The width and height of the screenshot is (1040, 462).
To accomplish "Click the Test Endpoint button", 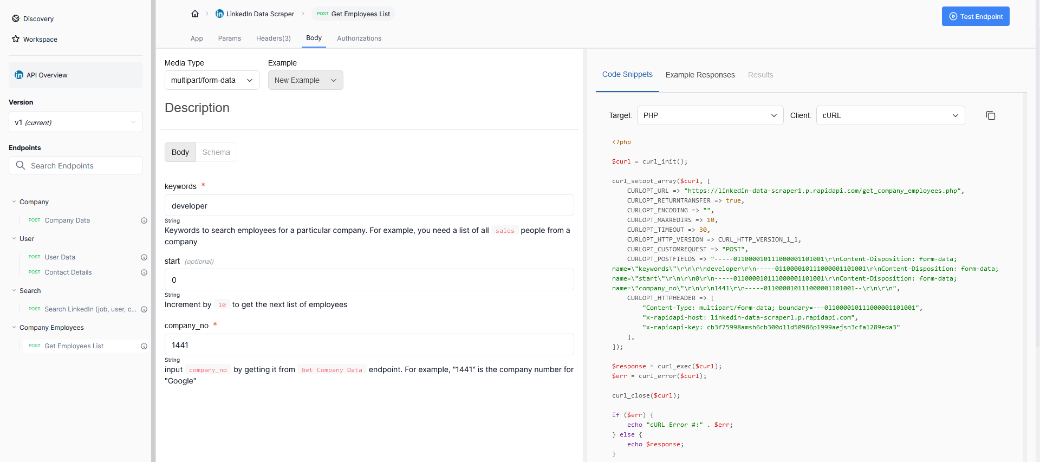I will coord(976,16).
